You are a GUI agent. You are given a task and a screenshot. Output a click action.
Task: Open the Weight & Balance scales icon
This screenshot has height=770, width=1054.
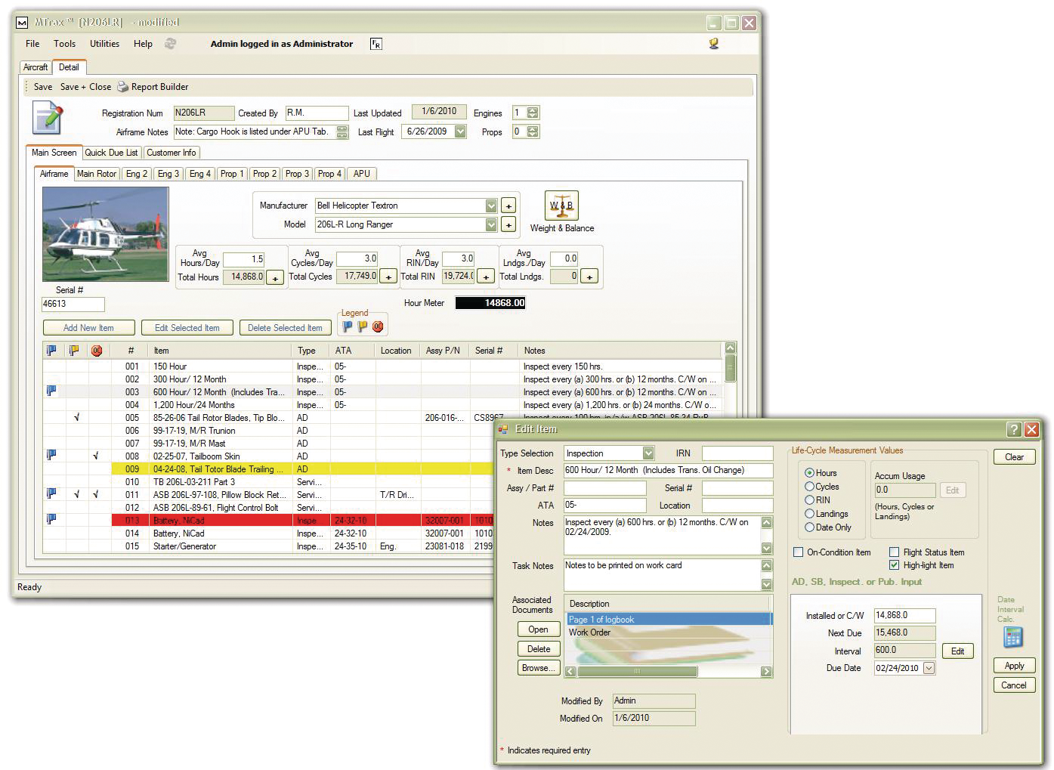tap(561, 205)
